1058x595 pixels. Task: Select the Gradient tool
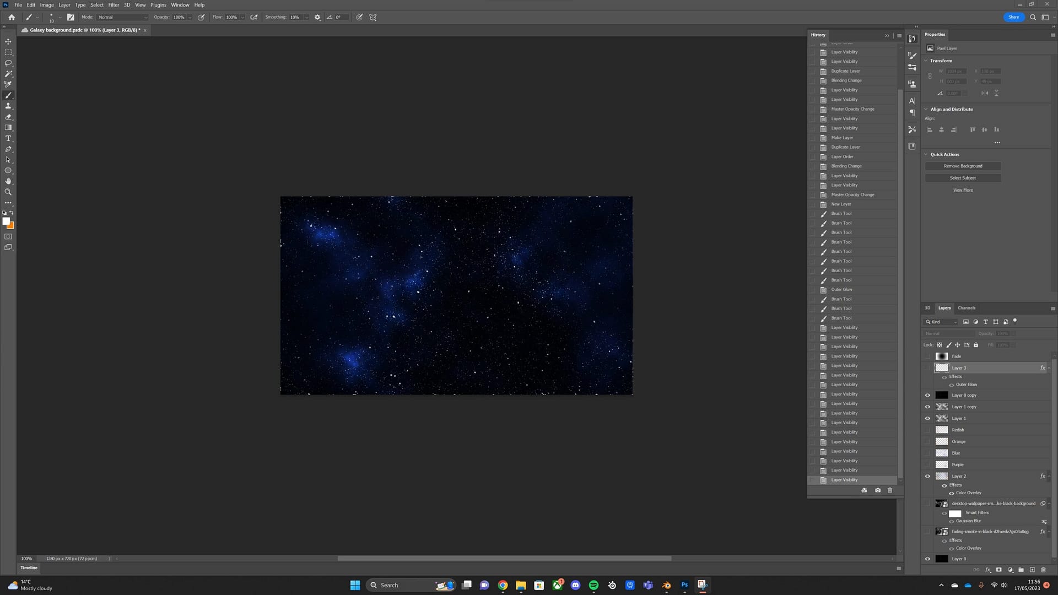coord(8,128)
